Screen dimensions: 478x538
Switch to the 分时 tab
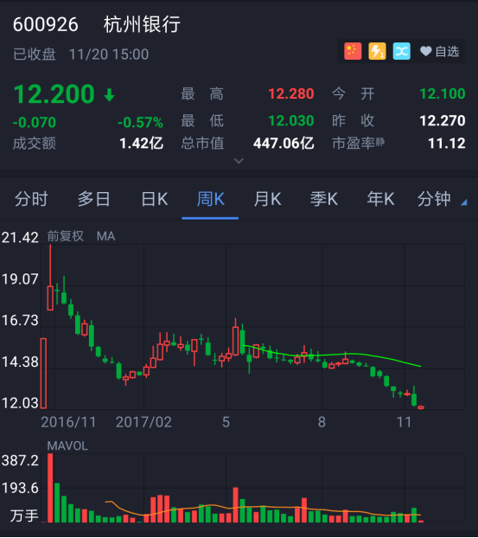click(31, 199)
